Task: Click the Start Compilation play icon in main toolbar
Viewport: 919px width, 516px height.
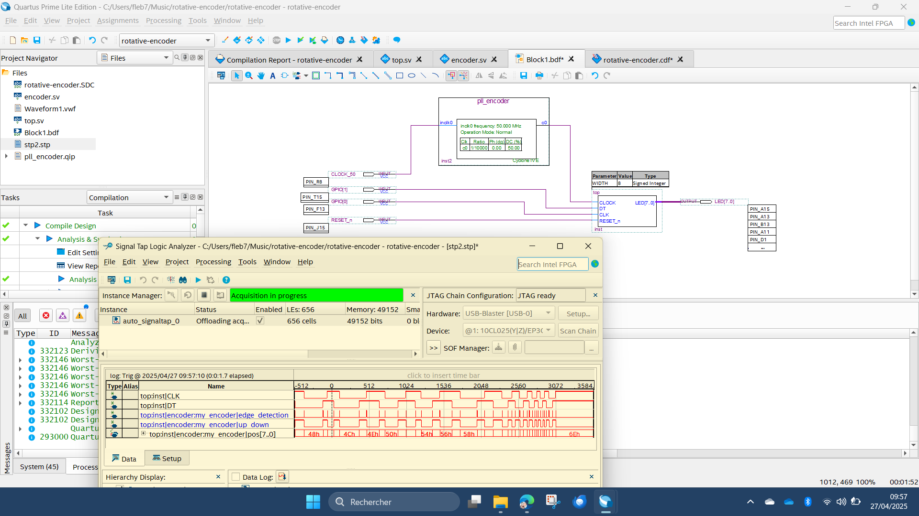Action: 288,40
